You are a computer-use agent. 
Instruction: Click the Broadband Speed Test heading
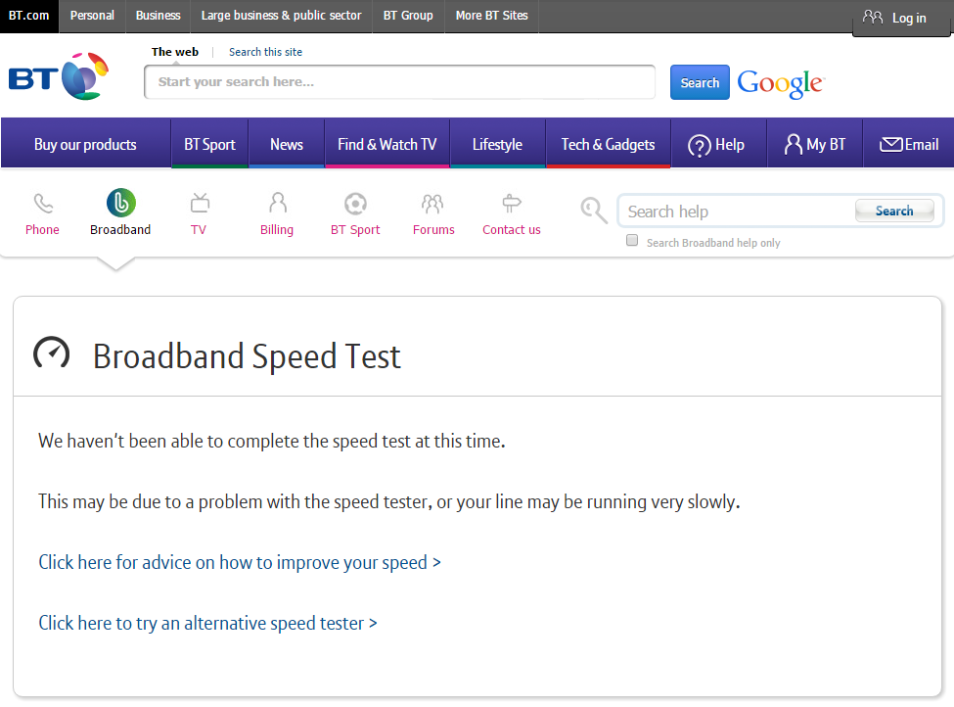pos(247,356)
